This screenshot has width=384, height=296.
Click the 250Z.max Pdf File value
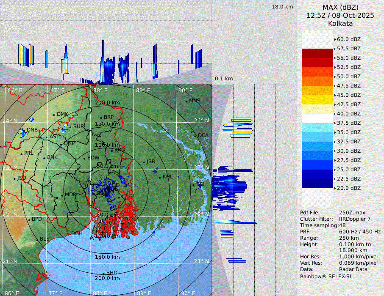point(353,213)
